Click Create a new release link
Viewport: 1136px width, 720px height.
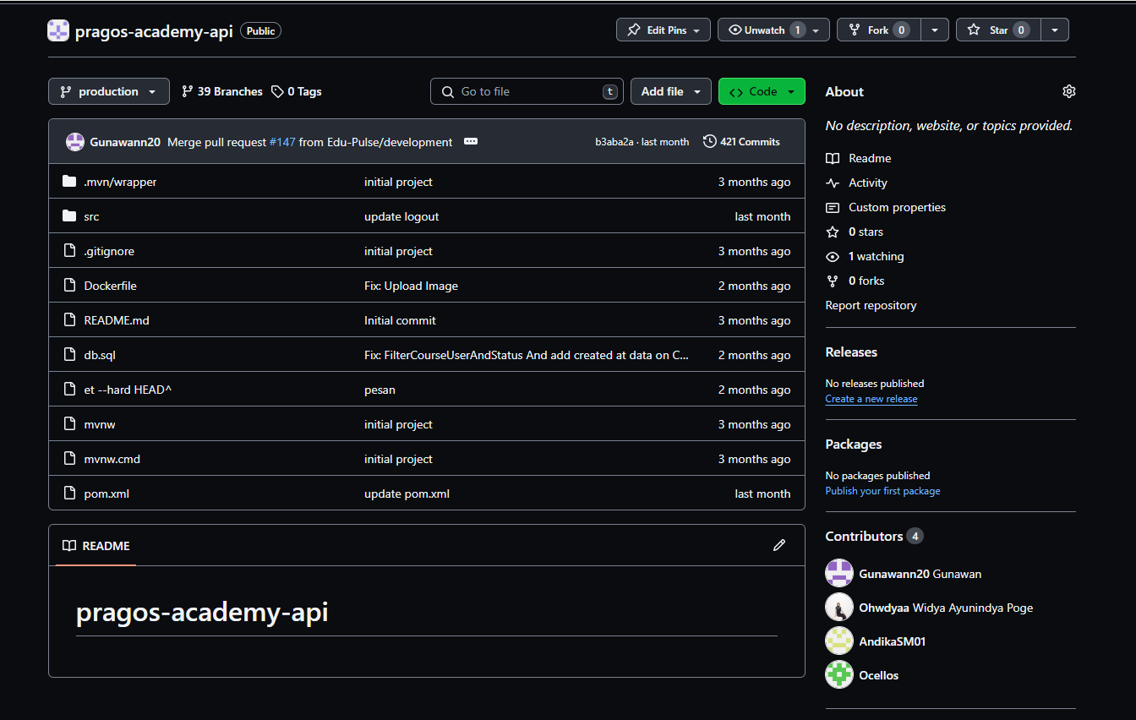pyautogui.click(x=871, y=399)
